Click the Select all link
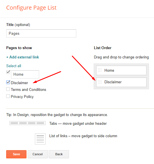Image resolution: width=154 pixels, height=164 pixels. click(14, 66)
